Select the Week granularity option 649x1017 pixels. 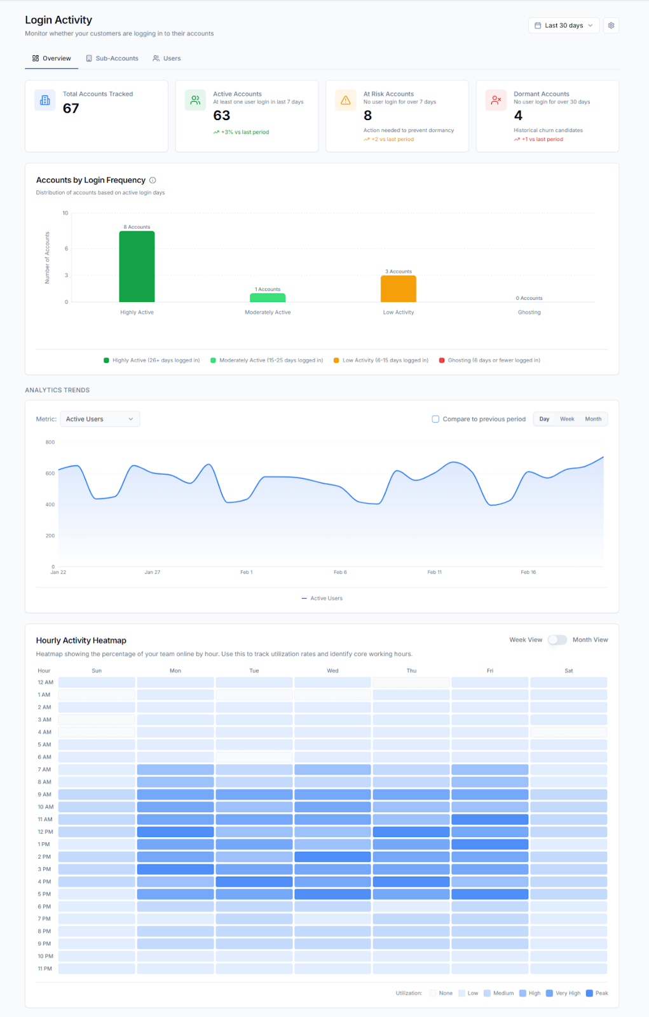[x=567, y=419]
